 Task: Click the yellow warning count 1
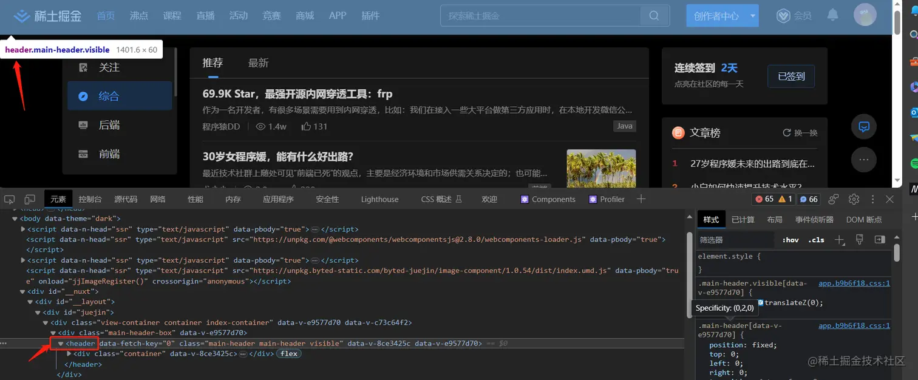(786, 199)
